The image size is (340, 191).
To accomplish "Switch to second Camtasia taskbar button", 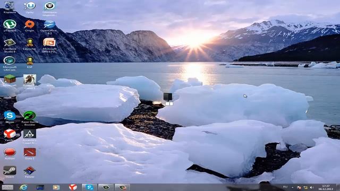I will pos(122,187).
